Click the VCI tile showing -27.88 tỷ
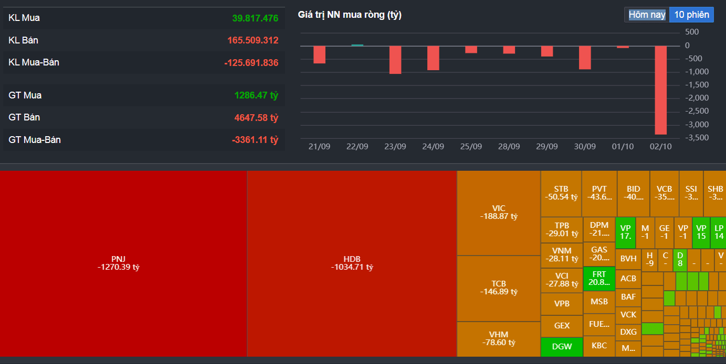 coord(562,280)
